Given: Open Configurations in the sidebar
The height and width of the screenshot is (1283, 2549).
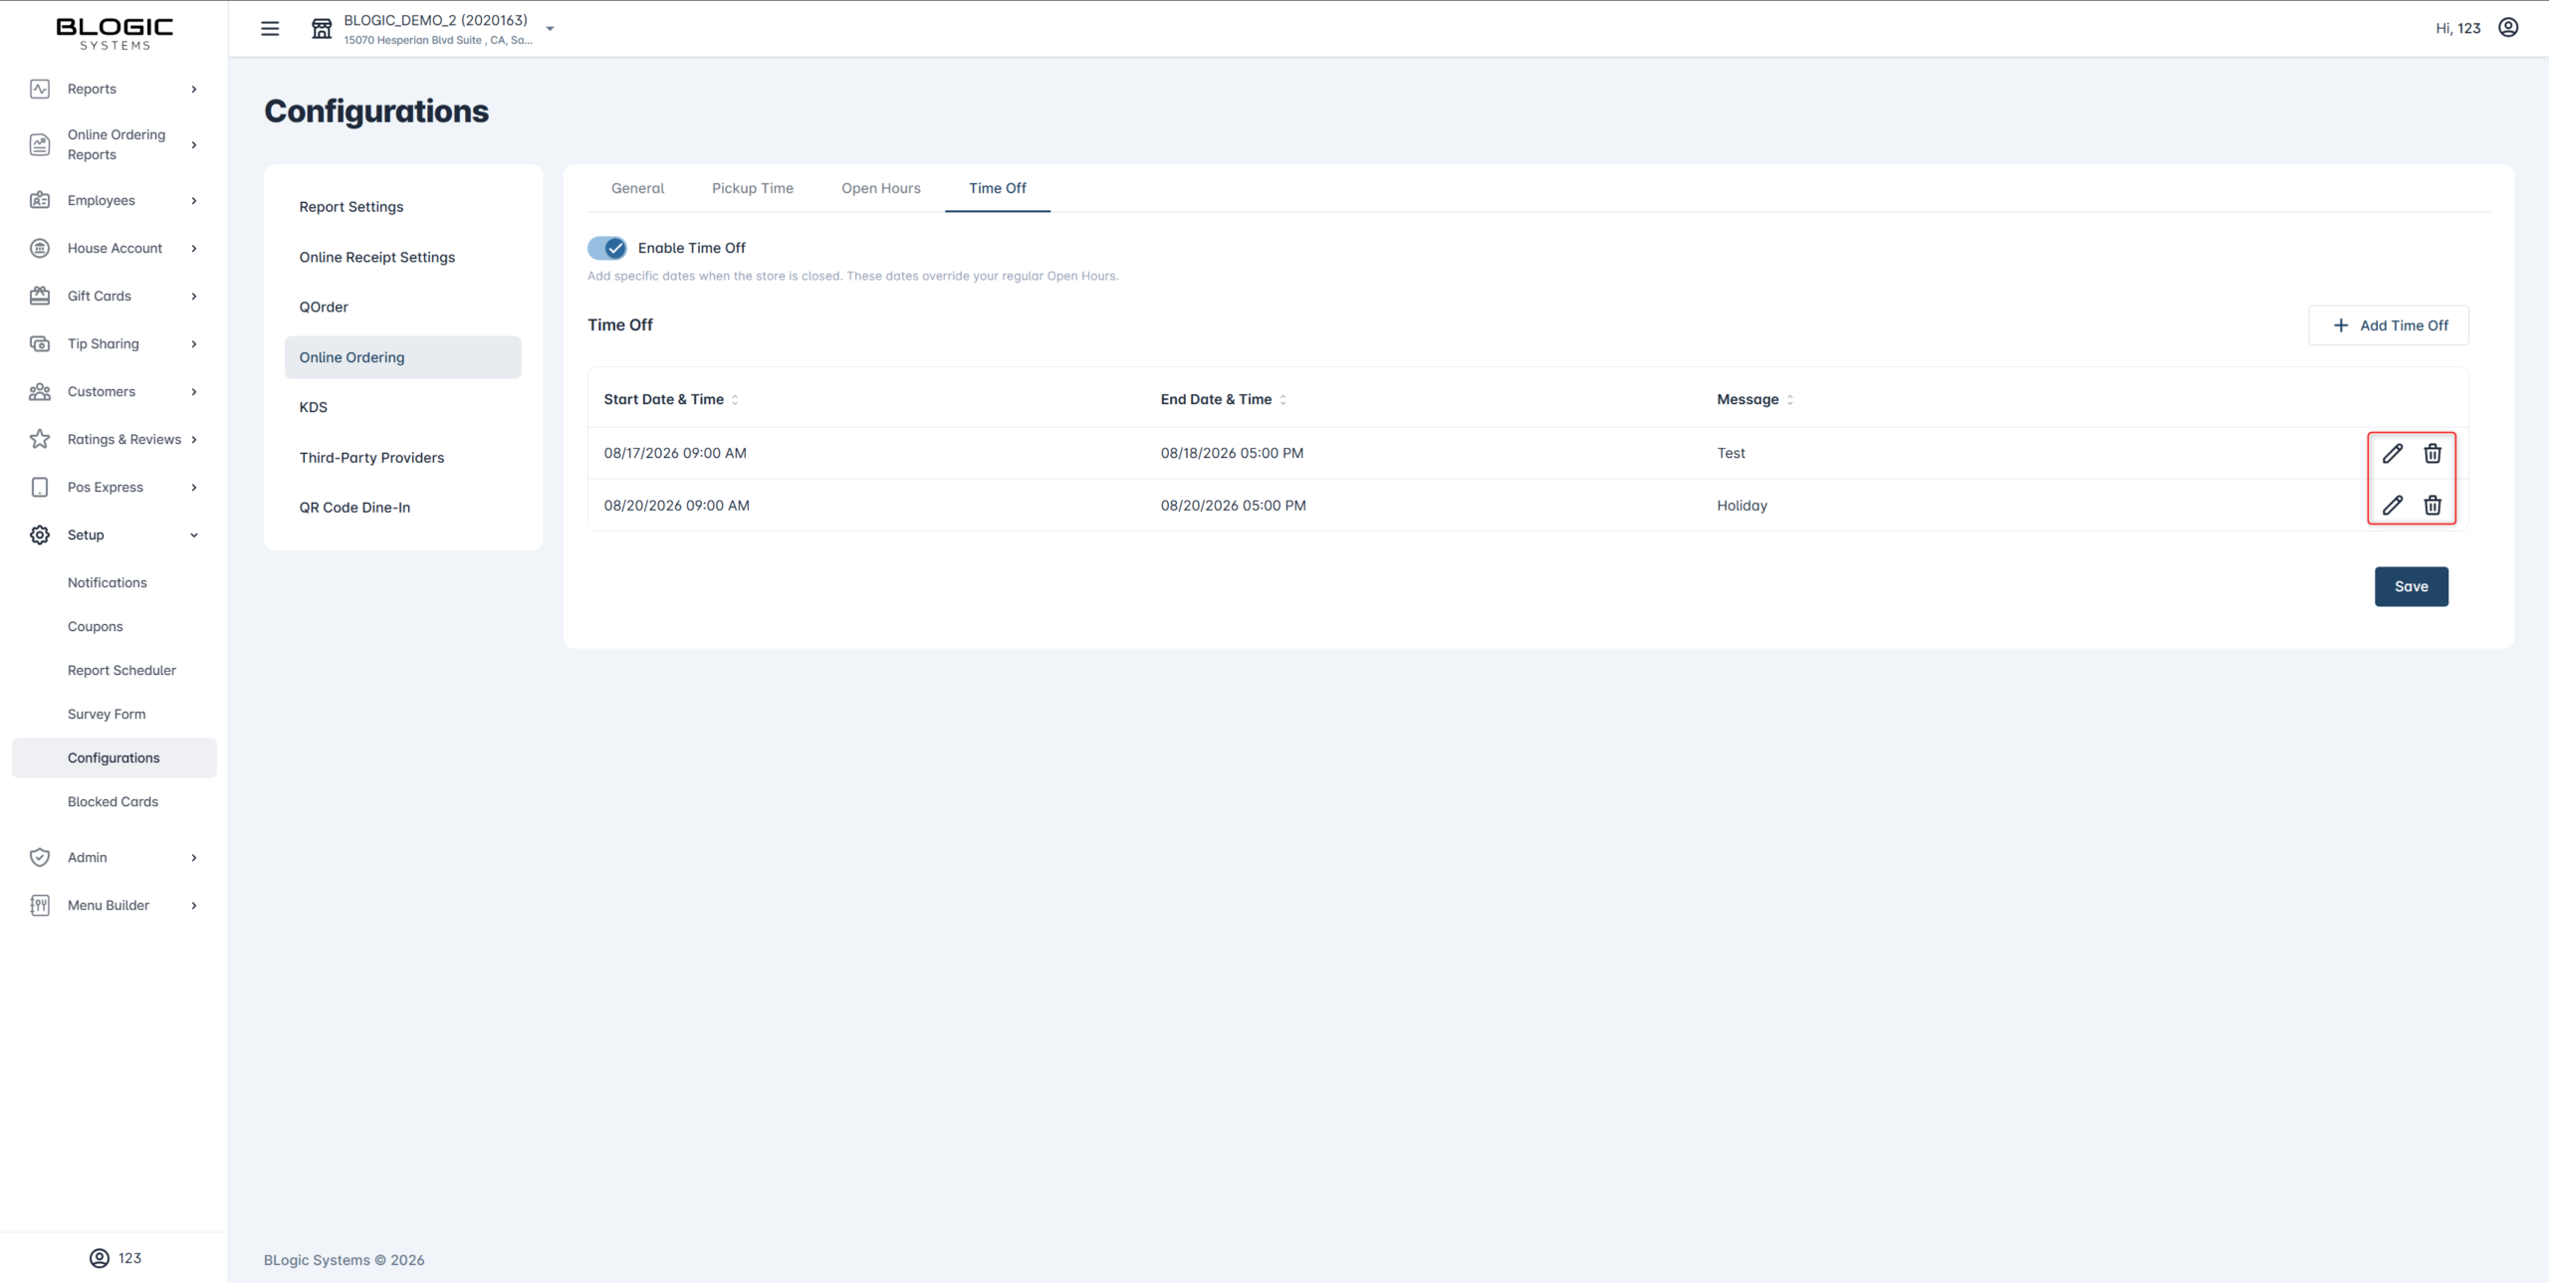Looking at the screenshot, I should (114, 757).
